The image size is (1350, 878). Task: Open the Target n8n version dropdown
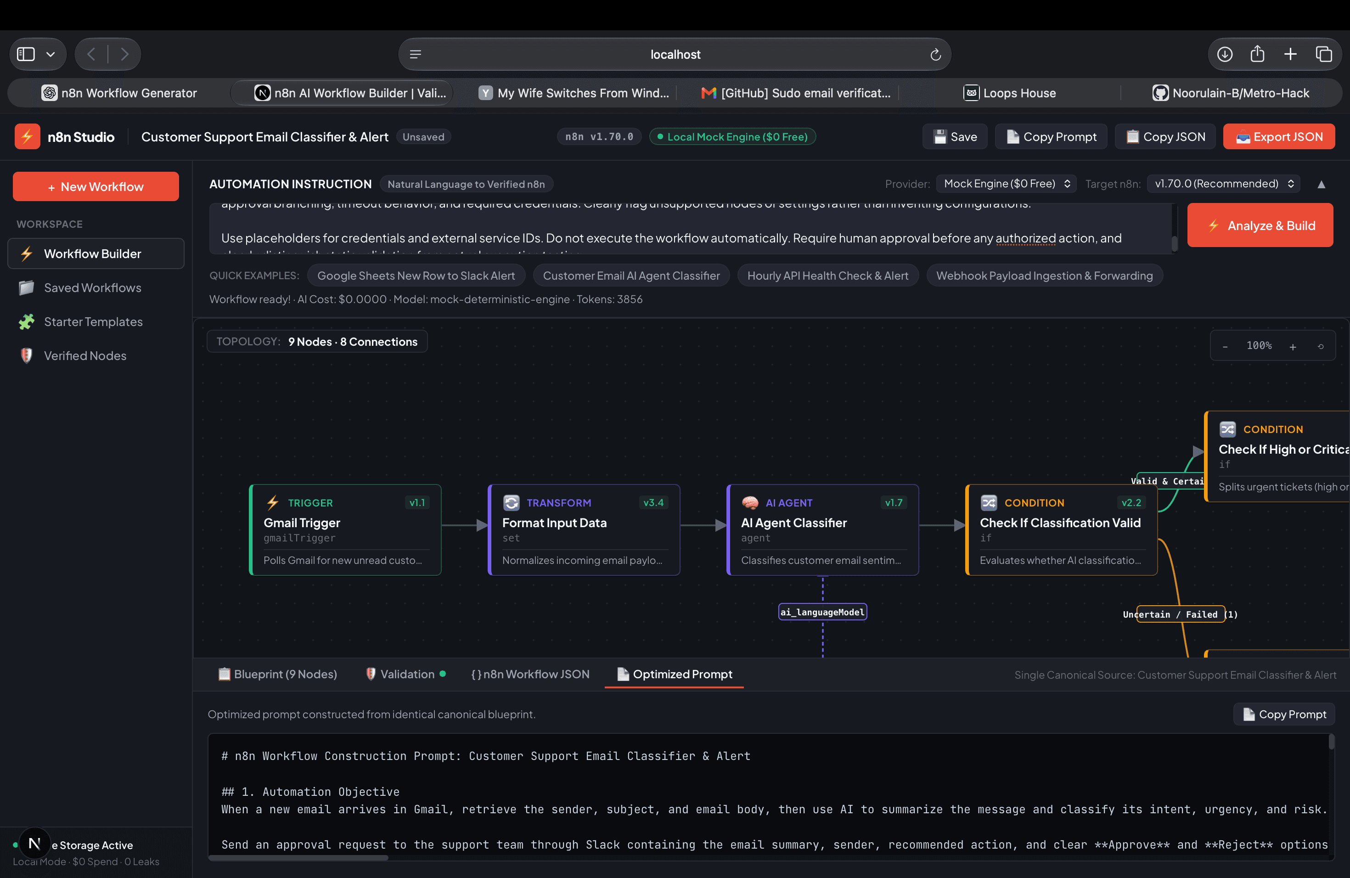coord(1224,184)
